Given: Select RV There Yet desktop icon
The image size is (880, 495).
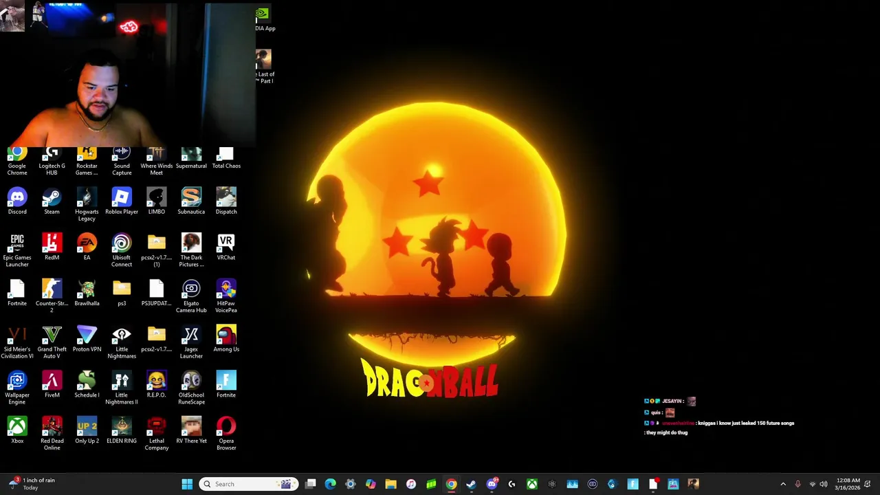Looking at the screenshot, I should (191, 430).
